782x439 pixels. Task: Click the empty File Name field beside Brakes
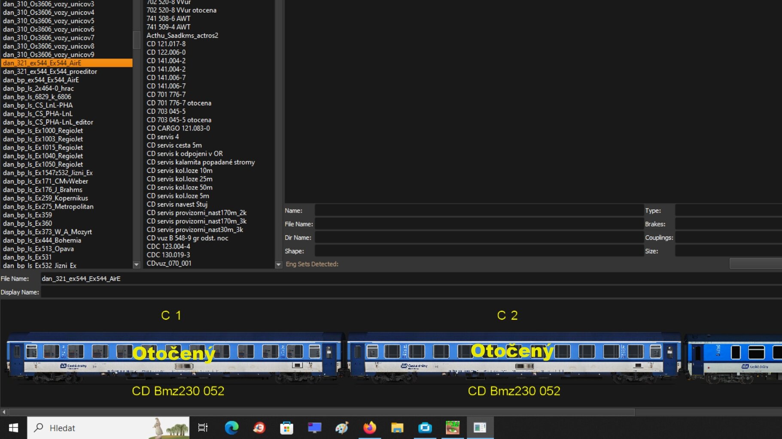pyautogui.click(x=479, y=224)
